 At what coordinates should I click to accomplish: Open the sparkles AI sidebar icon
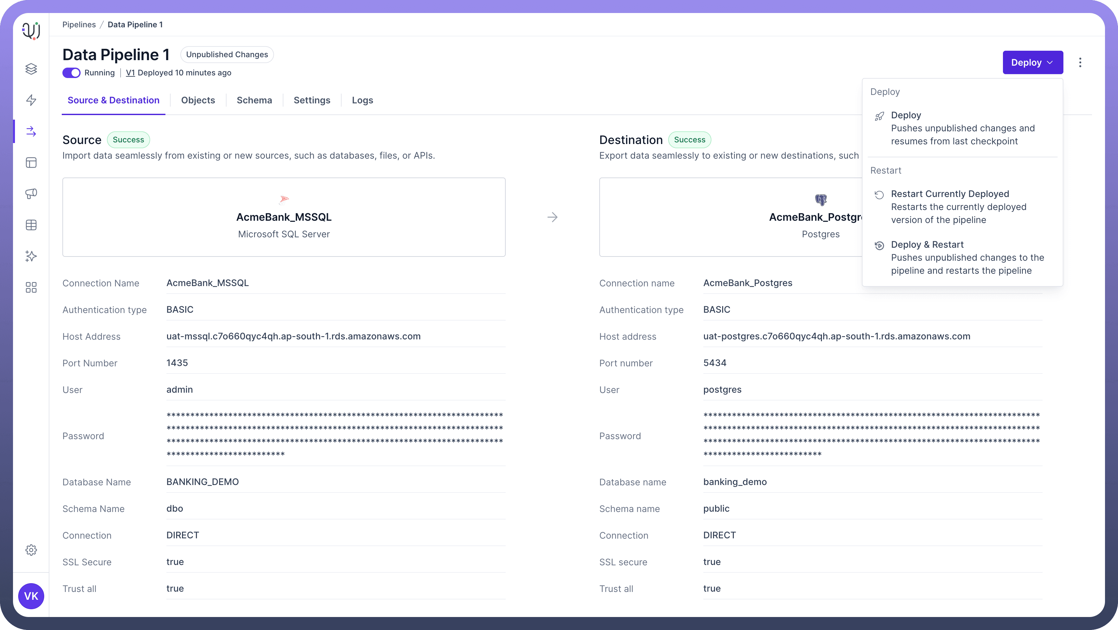(x=31, y=256)
